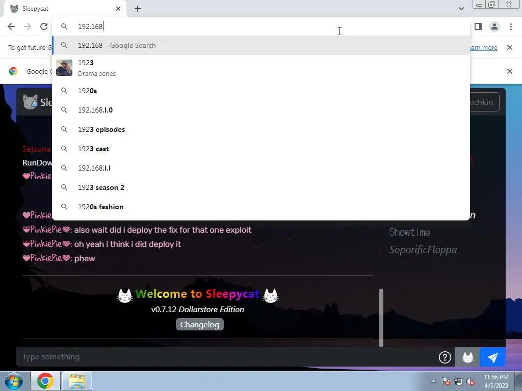This screenshot has height=391, width=522.
Task: Open the tab search chevron
Action: [461, 9]
